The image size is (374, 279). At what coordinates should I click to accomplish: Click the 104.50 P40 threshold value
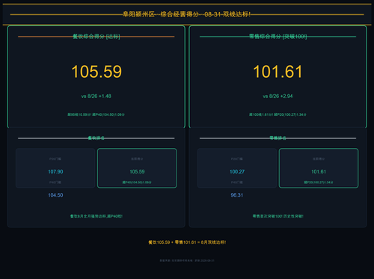tap(55, 195)
